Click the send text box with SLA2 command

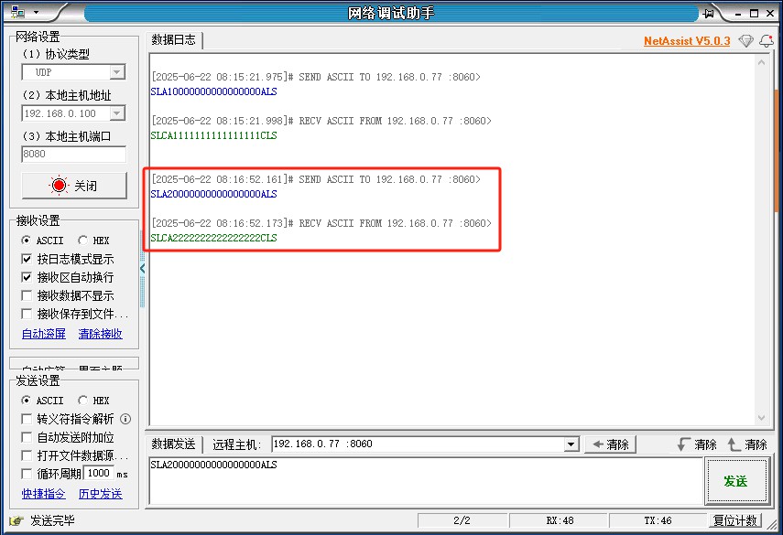[426, 481]
